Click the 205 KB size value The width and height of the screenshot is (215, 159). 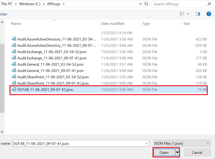(x=201, y=71)
